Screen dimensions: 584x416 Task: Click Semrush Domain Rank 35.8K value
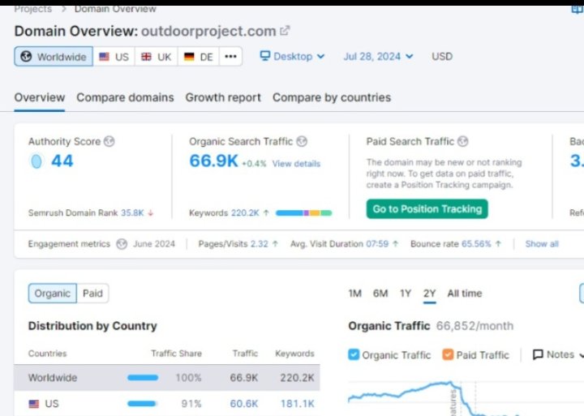[132, 213]
